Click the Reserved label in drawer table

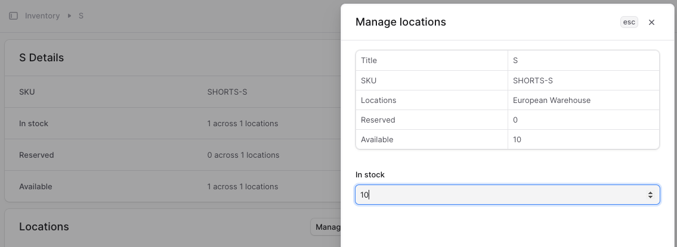coord(378,120)
